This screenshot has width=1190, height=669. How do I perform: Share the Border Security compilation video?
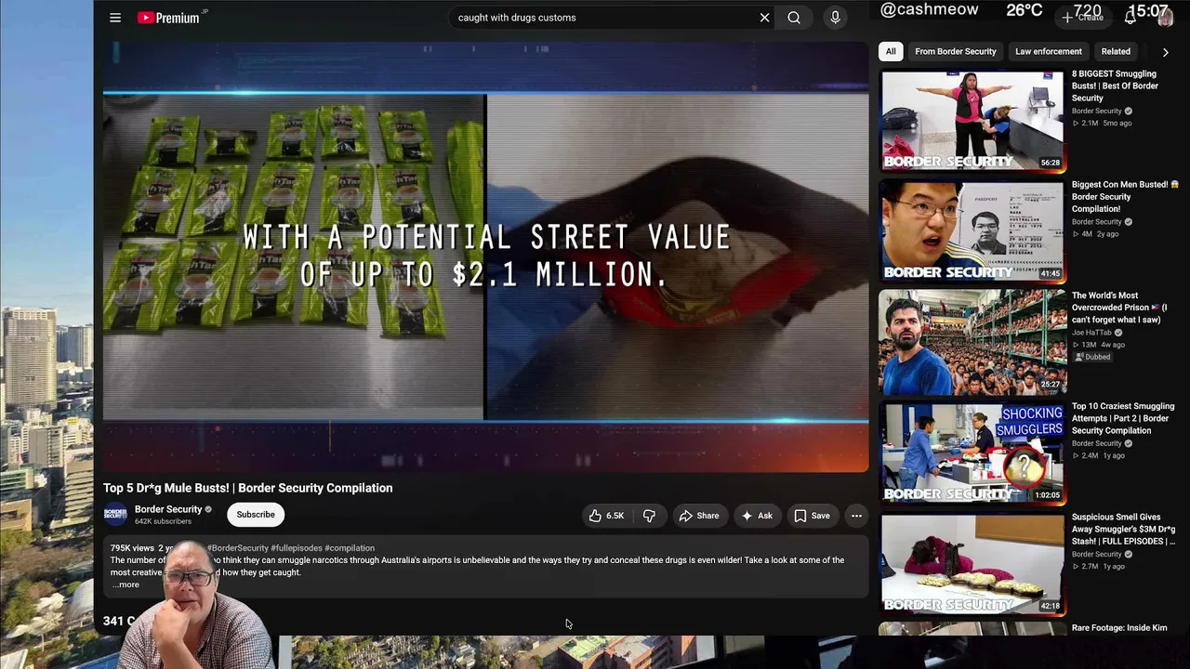click(x=698, y=516)
